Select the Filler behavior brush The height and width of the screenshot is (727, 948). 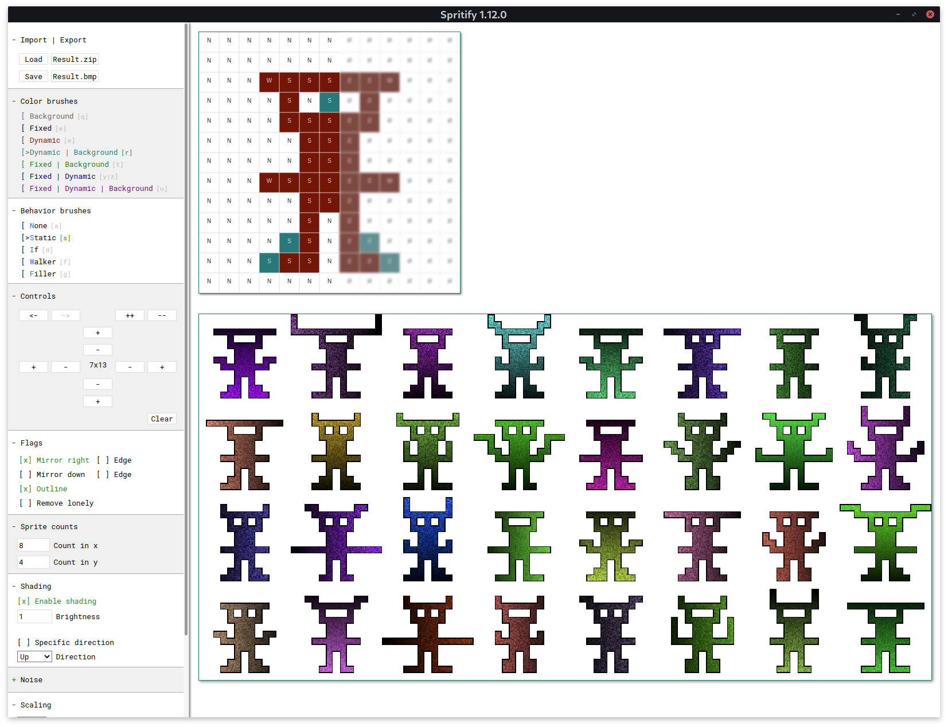[x=42, y=274]
